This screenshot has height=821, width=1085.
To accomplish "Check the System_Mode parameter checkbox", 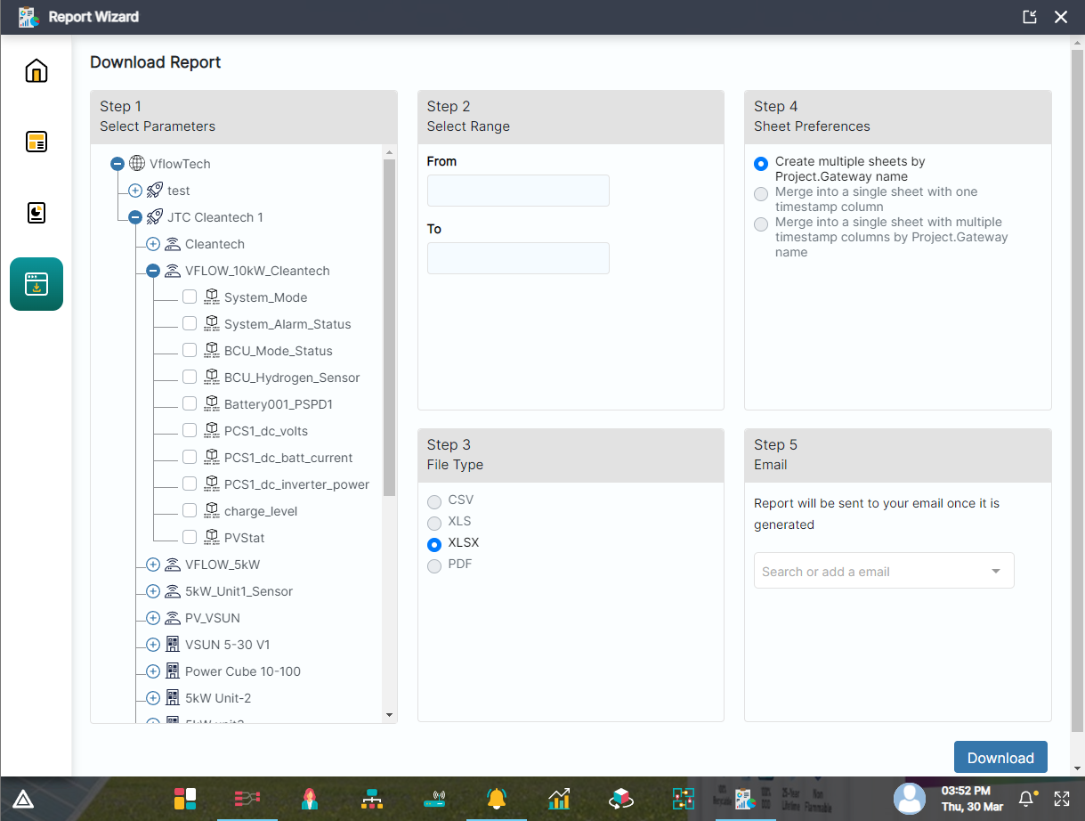I will 190,297.
